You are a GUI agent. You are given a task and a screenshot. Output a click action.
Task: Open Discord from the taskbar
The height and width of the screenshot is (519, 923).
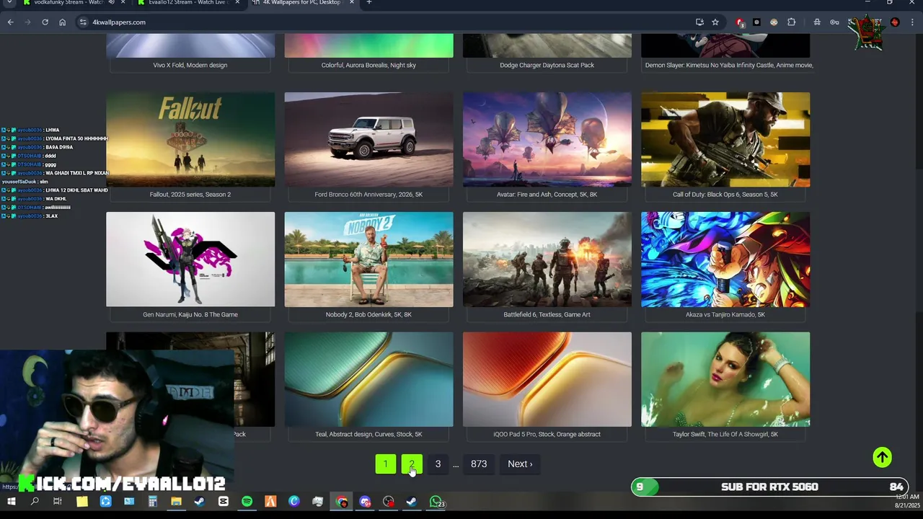[x=365, y=502]
